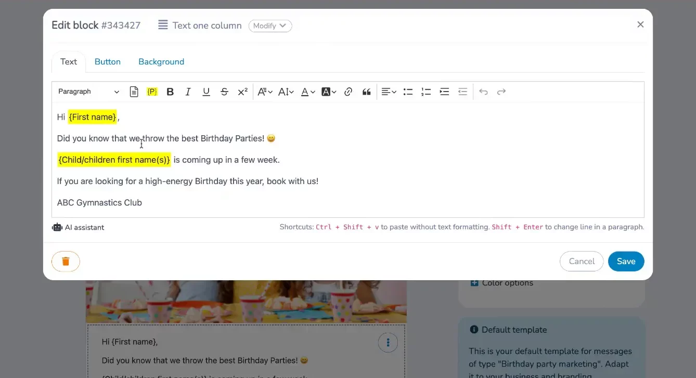
Task: Apply strikethrough to the text
Action: [224, 91]
